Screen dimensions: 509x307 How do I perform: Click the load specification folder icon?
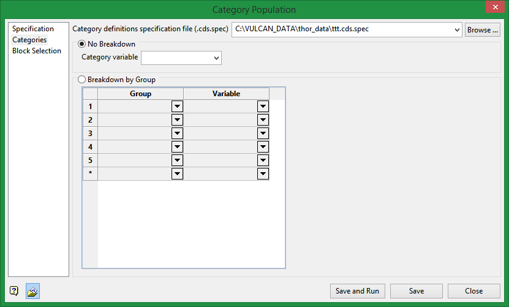pyautogui.click(x=33, y=291)
